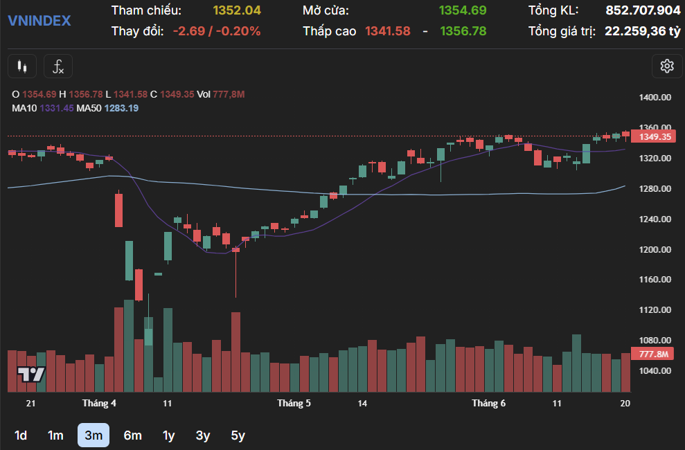Viewport: 685px width, 450px height.
Task: Click the Thay đổi value -2.69 / -0.20%
Action: 217,31
